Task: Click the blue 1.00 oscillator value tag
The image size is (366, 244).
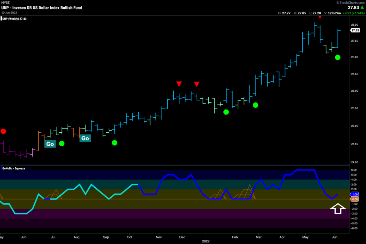Action: [x=355, y=194]
